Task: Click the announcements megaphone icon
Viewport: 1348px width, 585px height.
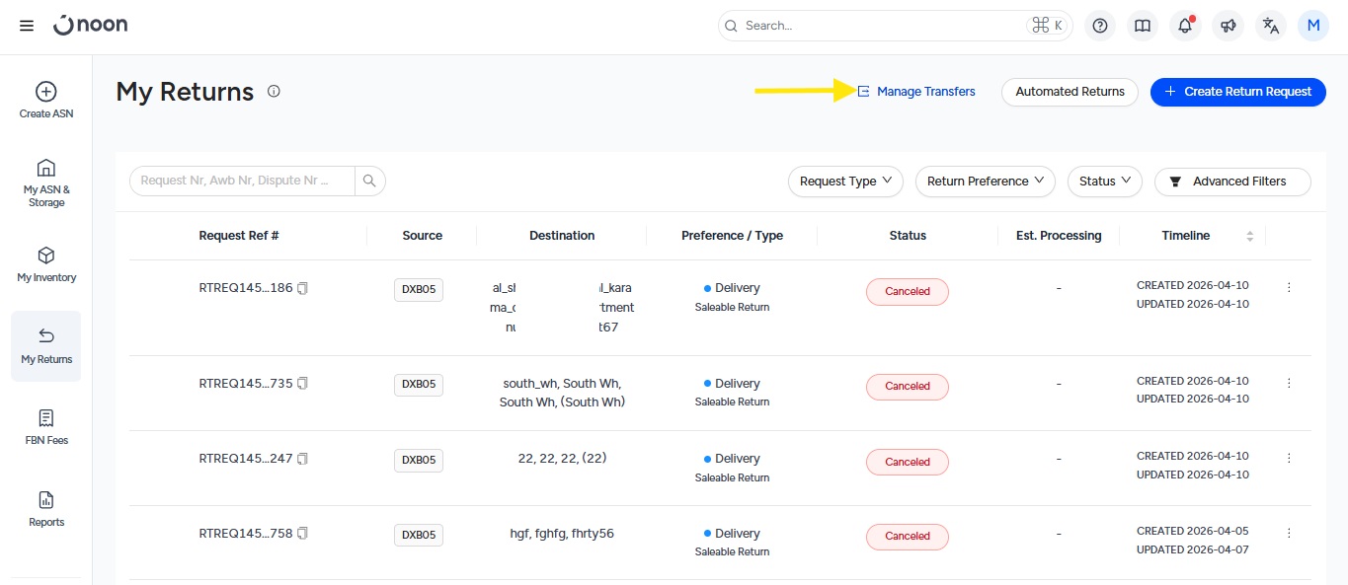Action: [x=1228, y=26]
